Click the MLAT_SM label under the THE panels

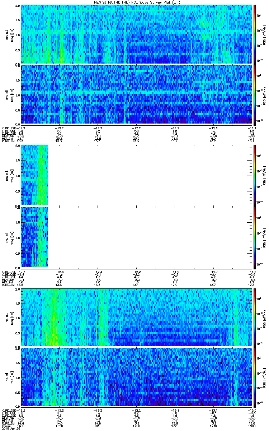coord(8,418)
